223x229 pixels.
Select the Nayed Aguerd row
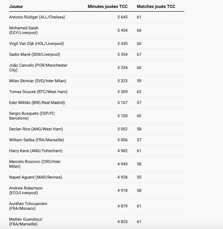click(x=97, y=177)
